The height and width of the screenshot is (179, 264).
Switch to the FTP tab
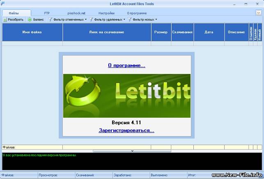(x=47, y=13)
